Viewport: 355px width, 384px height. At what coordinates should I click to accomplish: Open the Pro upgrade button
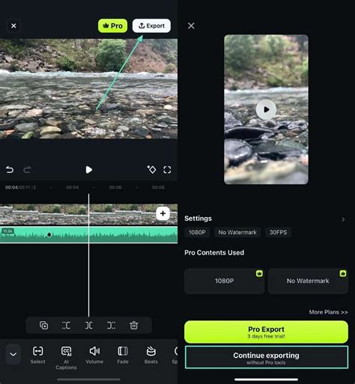(x=112, y=25)
